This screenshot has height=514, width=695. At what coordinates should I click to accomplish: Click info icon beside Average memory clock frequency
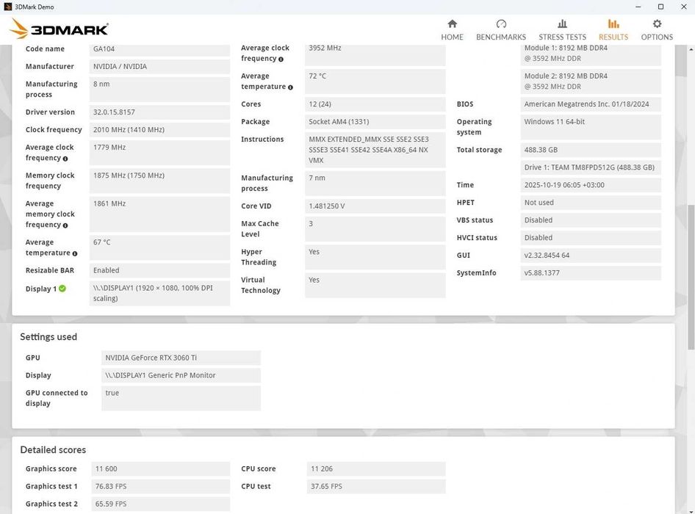65,225
